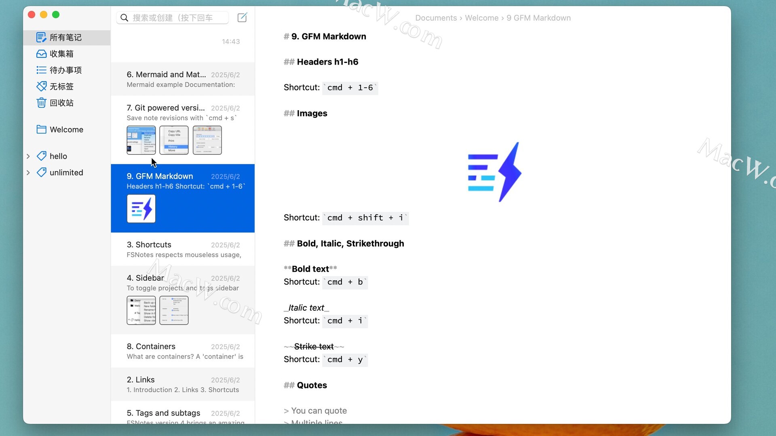The image size is (776, 436).
Task: Click Copy URL menu thumbnail in Git note
Action: (174, 140)
